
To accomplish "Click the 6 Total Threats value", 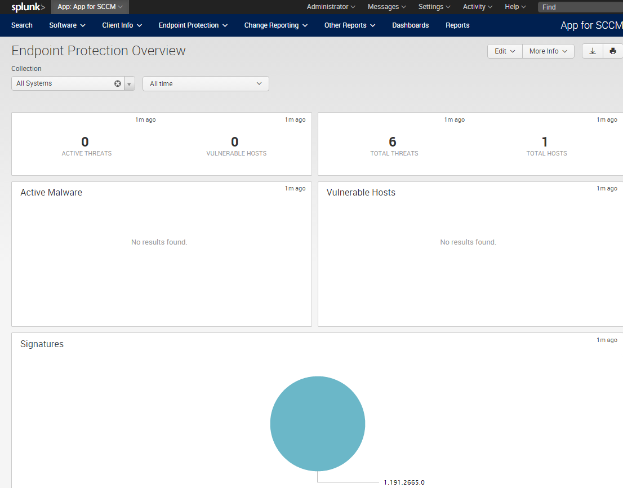I will pos(393,142).
